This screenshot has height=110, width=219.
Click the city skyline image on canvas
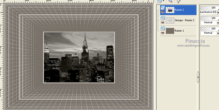[x=79, y=57]
